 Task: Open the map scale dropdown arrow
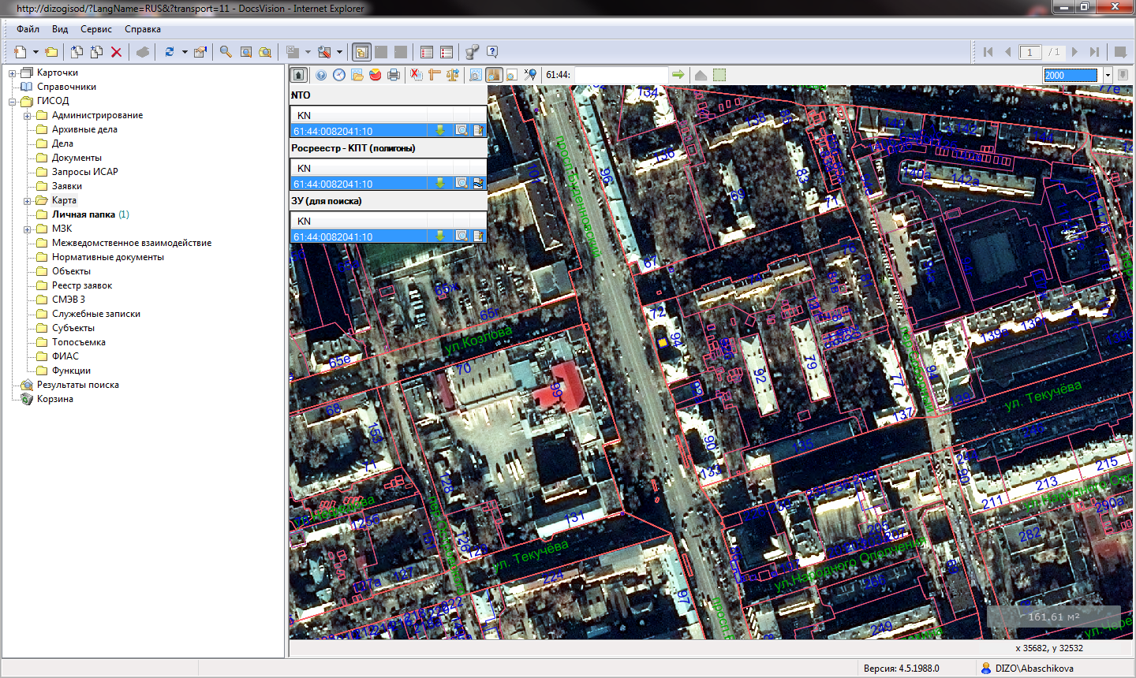pyautogui.click(x=1108, y=75)
